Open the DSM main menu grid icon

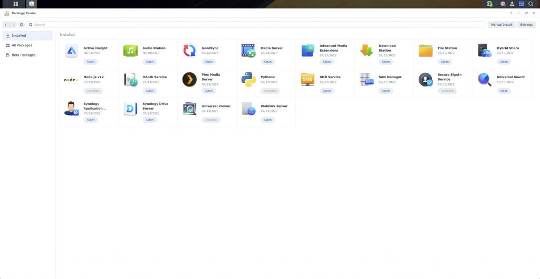click(x=15, y=4)
